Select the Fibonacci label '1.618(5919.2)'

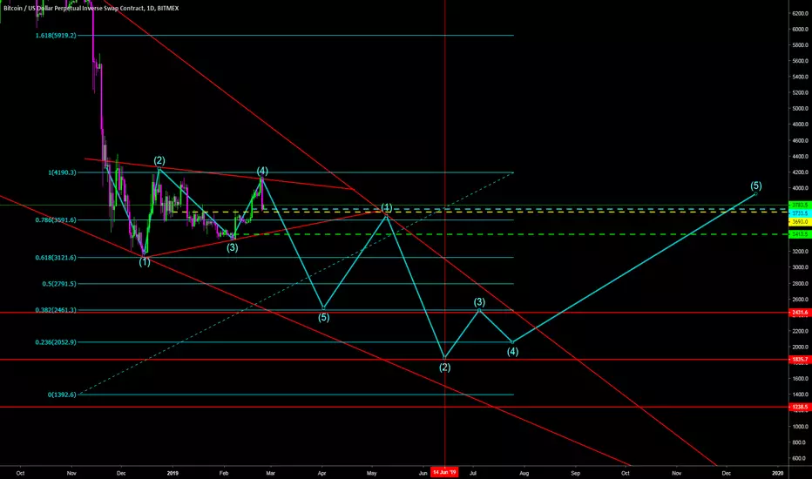(56, 35)
